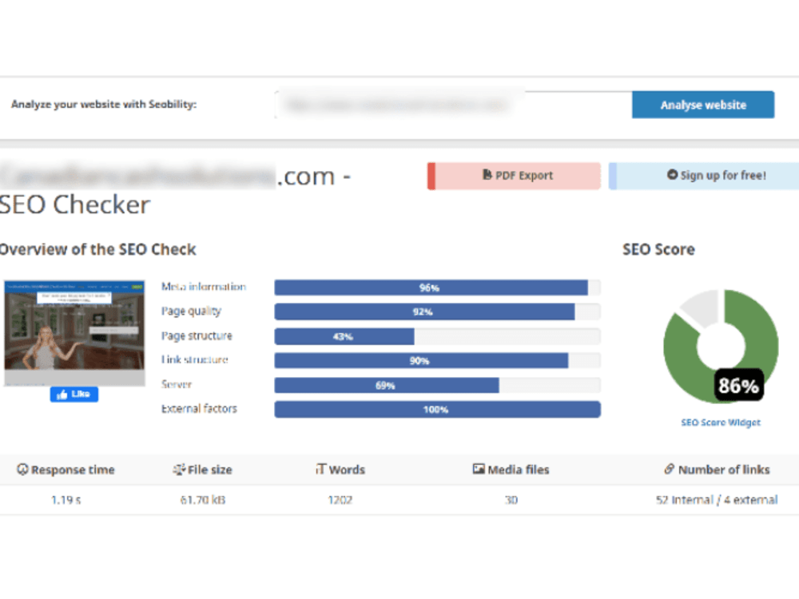Click the 61.70 kB file size value
799x599 pixels.
tap(202, 500)
